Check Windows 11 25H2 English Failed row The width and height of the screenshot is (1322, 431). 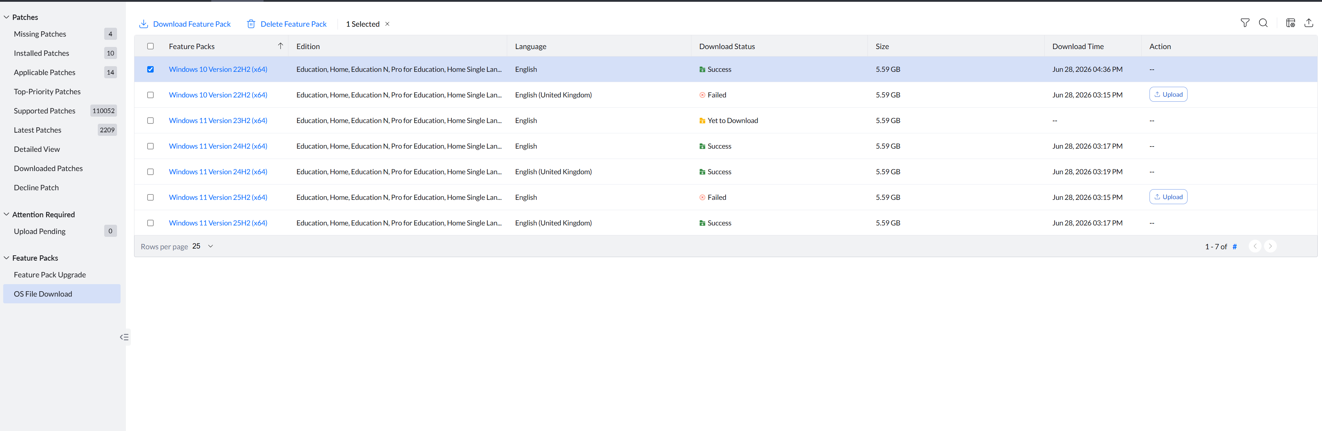pyautogui.click(x=150, y=198)
